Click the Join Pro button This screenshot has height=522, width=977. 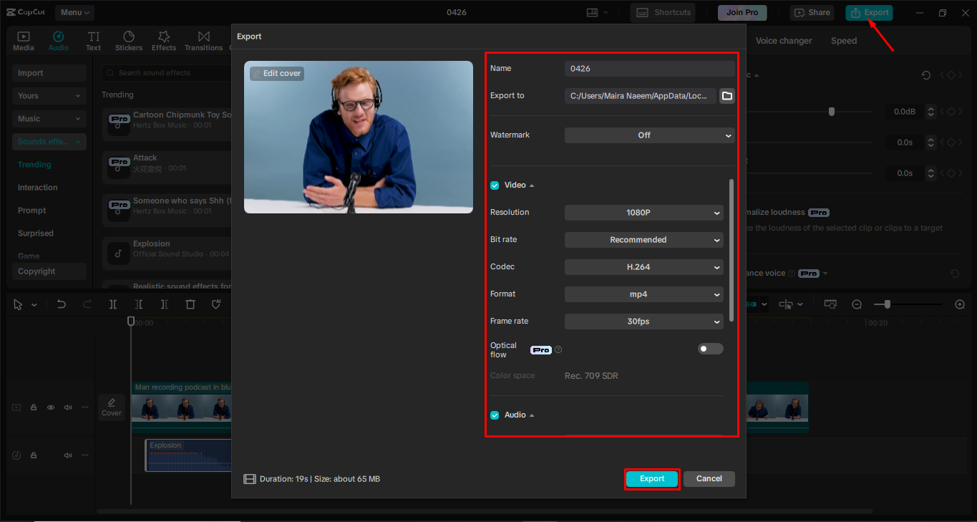(x=742, y=12)
